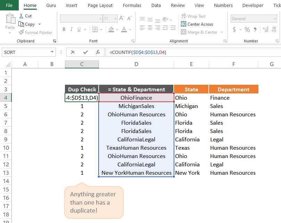Switch to the Insert tab
Viewport: 281px width, 223px height.
(71, 5)
